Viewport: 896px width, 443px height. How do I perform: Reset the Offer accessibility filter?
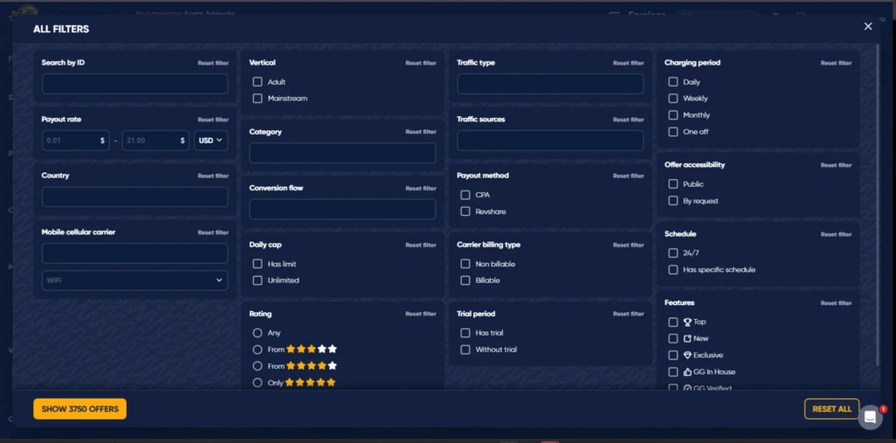[836, 165]
